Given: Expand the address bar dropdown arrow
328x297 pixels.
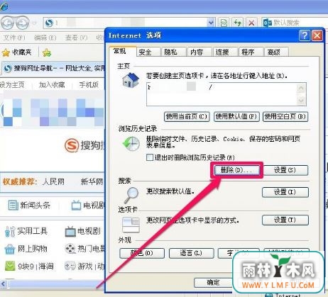Looking at the screenshot, I should click(x=211, y=23).
